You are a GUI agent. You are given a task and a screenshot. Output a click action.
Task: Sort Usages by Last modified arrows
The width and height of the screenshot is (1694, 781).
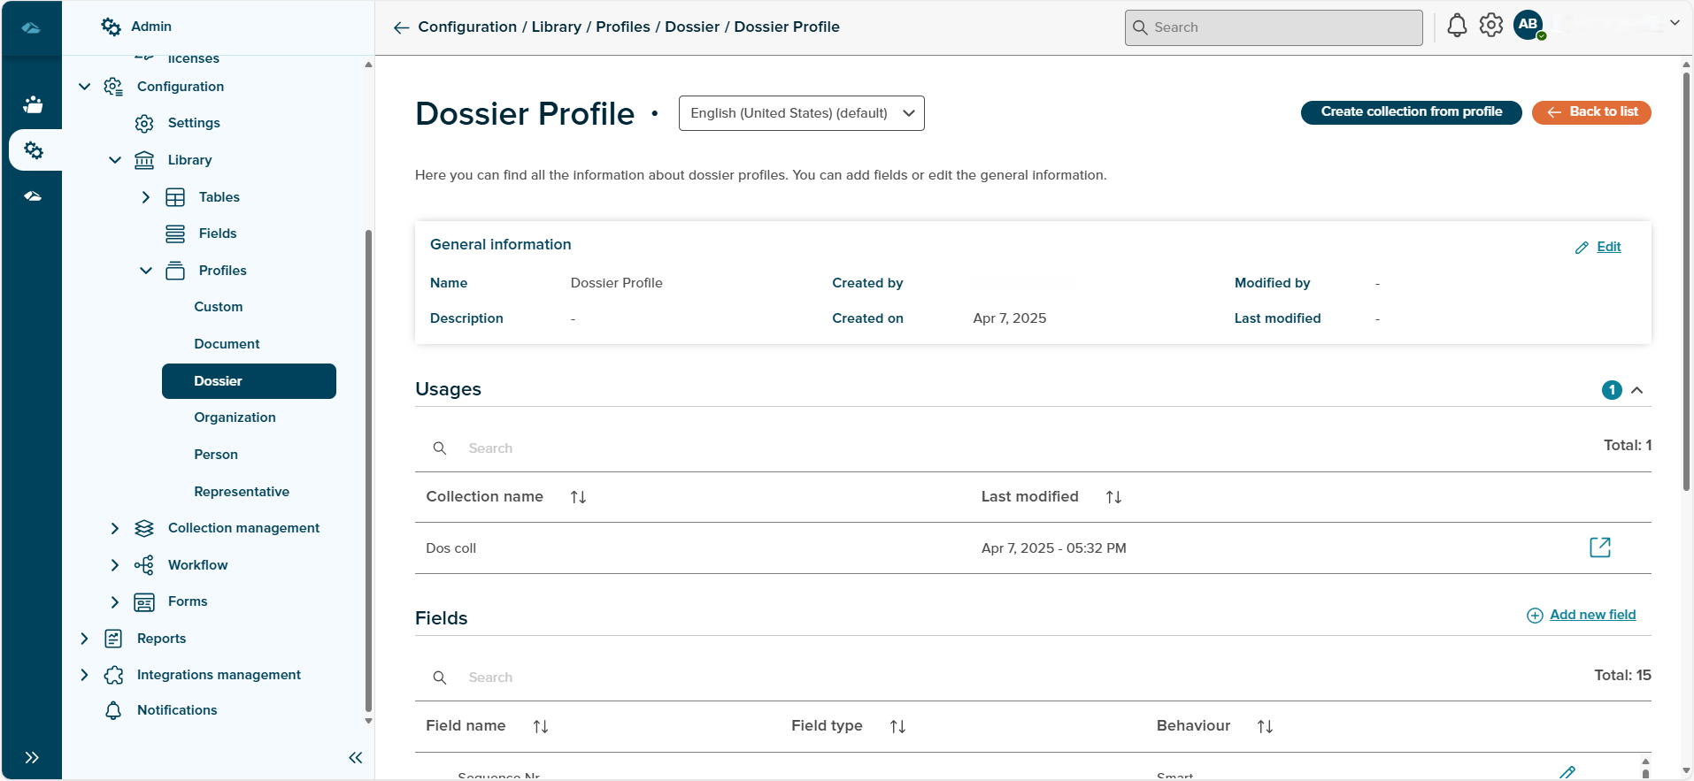(x=1113, y=497)
